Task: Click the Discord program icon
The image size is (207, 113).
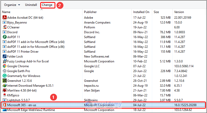Action: click(5, 32)
